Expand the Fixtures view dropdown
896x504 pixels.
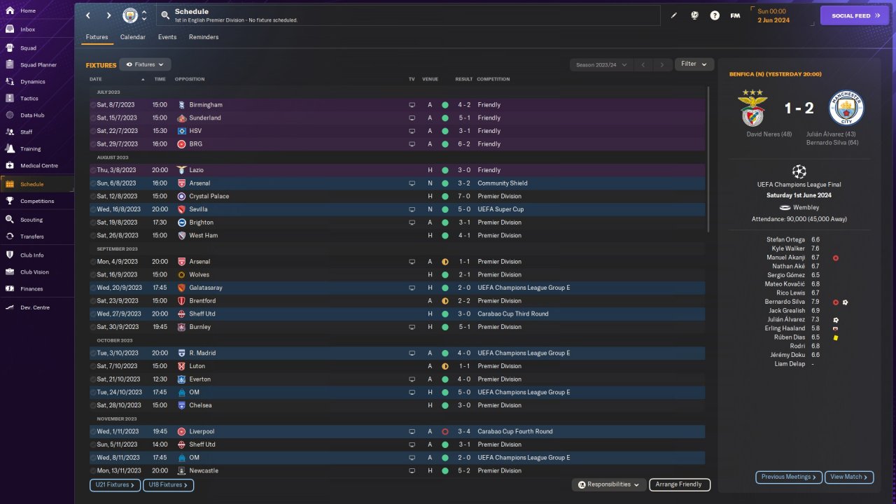(145, 64)
